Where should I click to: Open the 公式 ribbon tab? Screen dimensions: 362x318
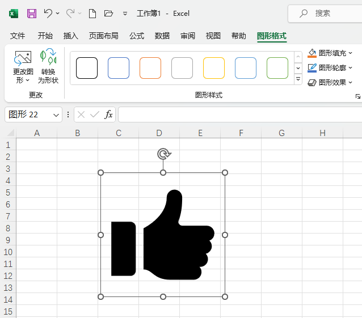(137, 36)
